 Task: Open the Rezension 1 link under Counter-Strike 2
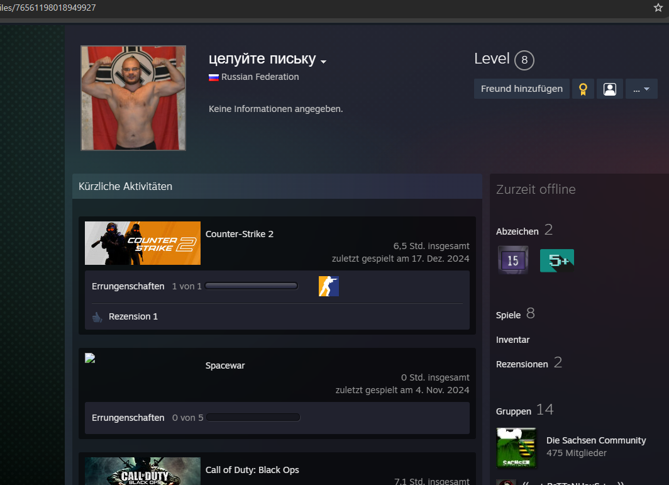pos(133,316)
